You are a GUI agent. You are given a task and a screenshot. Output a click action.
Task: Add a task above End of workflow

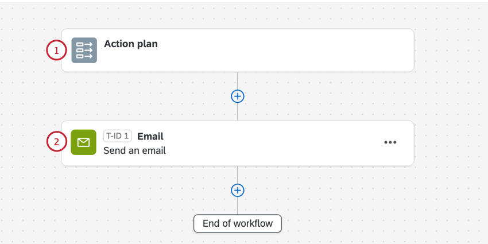coord(237,190)
